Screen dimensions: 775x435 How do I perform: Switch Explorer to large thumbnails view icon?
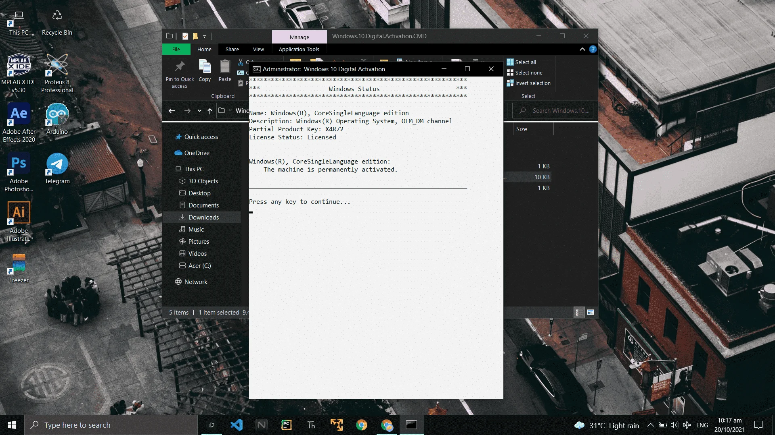pos(590,313)
